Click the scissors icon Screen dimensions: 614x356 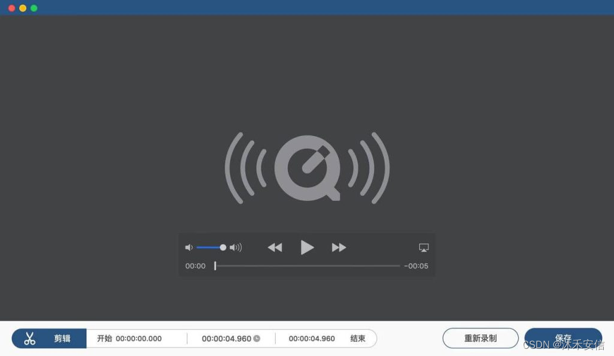[x=30, y=339]
